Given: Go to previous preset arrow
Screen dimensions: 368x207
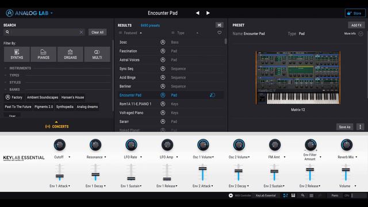Looking at the screenshot, I should pyautogui.click(x=198, y=13).
